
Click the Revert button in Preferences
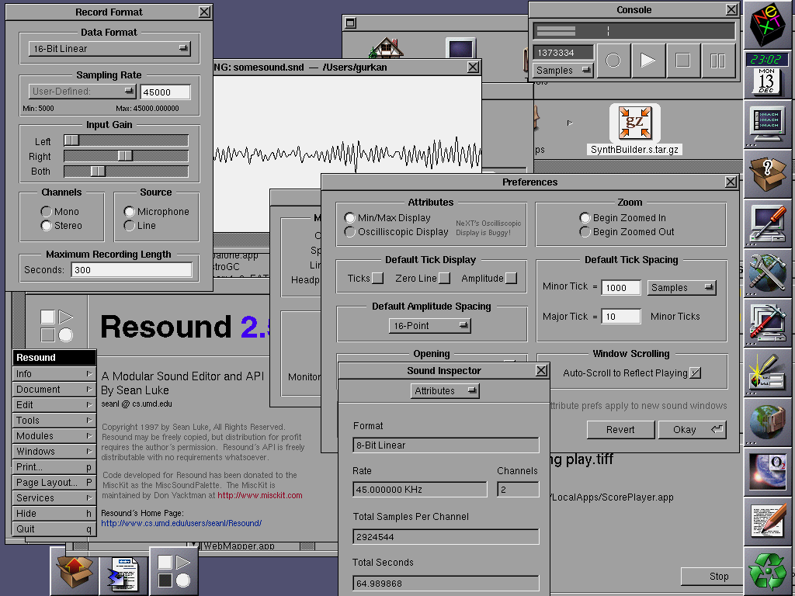(x=620, y=430)
